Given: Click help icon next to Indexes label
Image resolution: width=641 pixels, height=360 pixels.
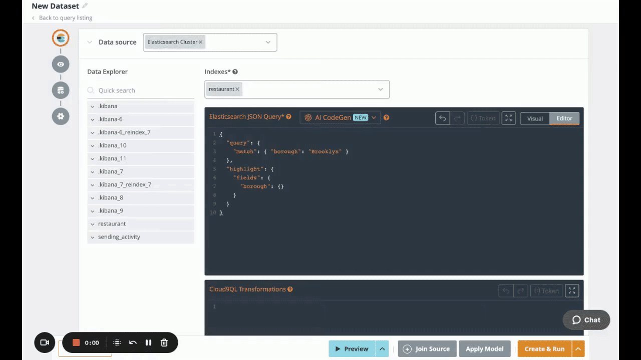Looking at the screenshot, I should [235, 72].
